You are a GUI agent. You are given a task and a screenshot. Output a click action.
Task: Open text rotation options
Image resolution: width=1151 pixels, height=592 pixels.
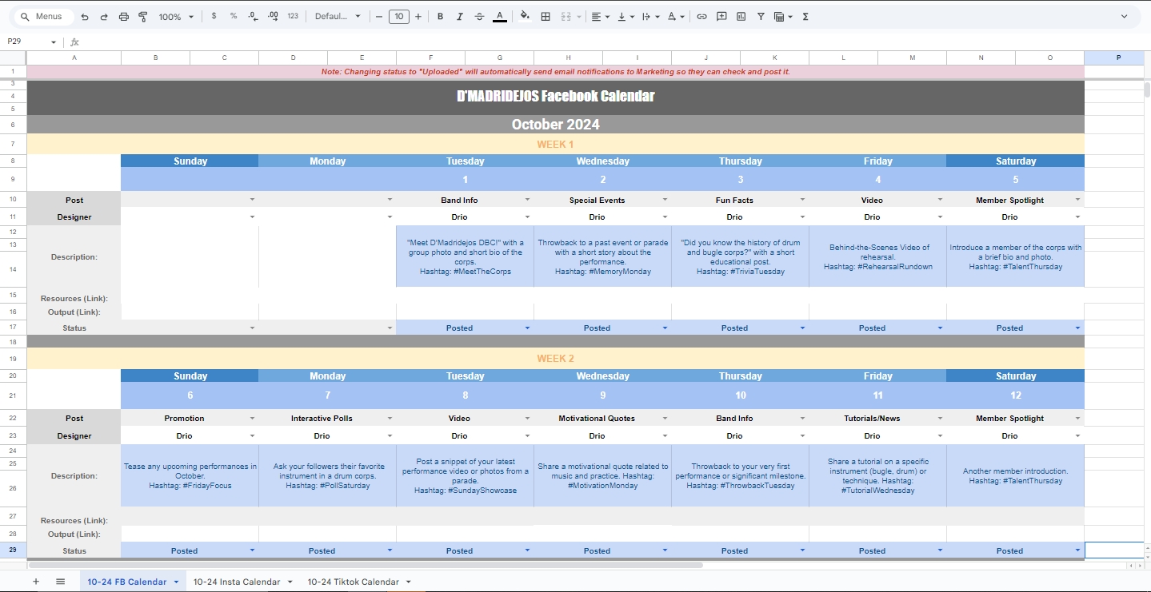point(676,16)
